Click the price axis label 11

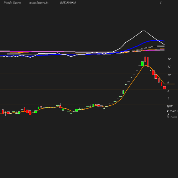(x=169, y=67)
